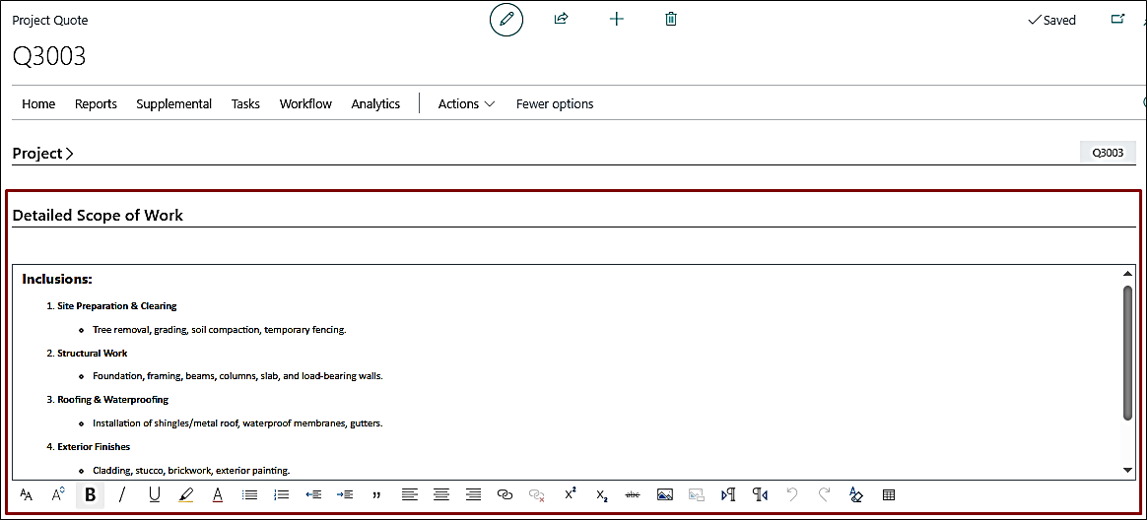Click the editor's vertical scrollbar
1147x520 pixels.
tap(1128, 355)
